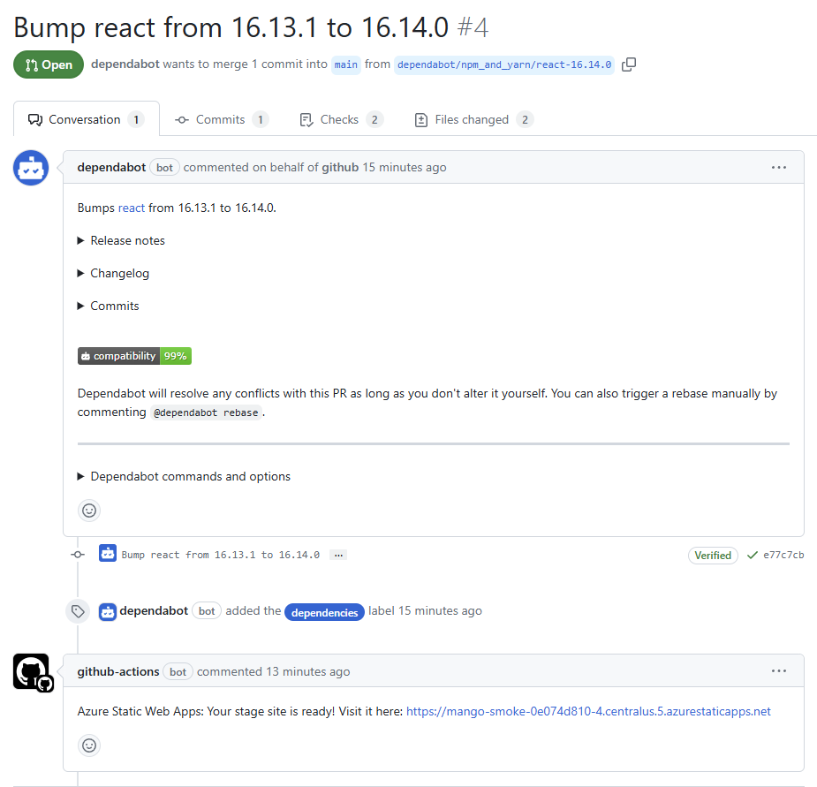Open commit 'Bump react from 16.13.1 to 16.14.0'
Viewport: 817px width, 787px height.
221,555
